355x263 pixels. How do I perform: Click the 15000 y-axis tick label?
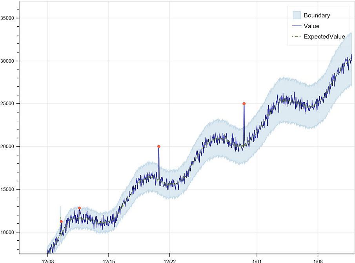9,189
